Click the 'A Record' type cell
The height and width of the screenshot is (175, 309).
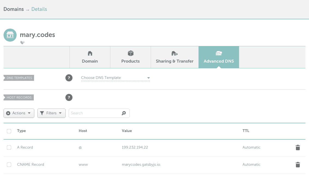pos(25,148)
